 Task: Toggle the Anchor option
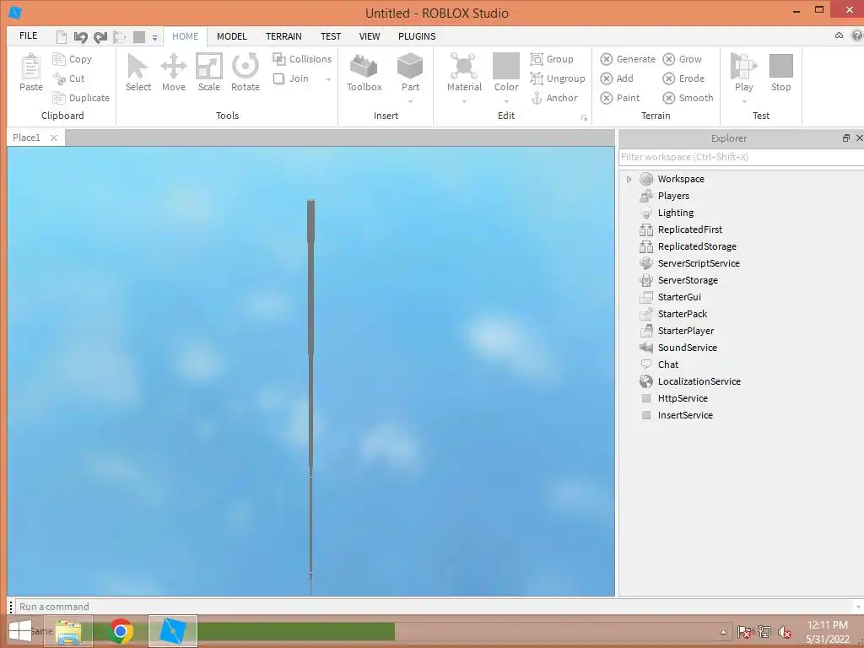(554, 98)
